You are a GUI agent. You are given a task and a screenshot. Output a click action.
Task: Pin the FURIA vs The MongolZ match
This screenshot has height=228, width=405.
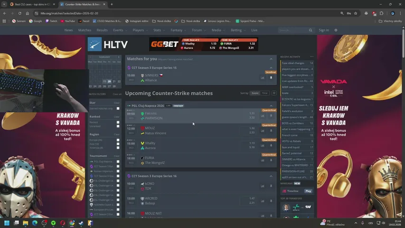coord(271,160)
